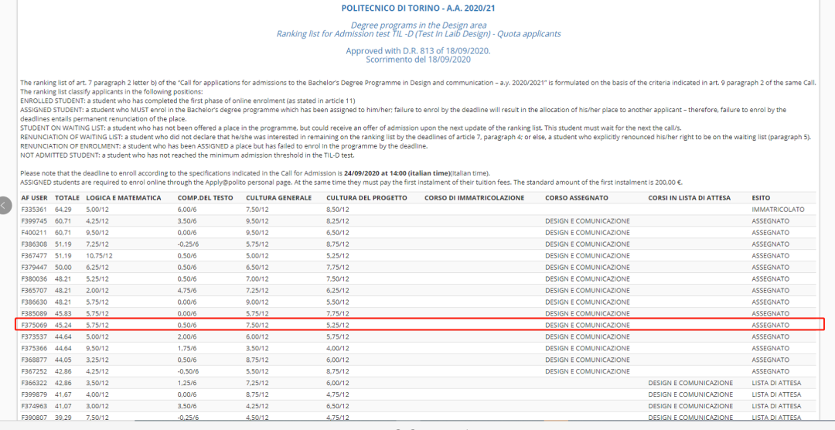Click user ID F386630

[34, 302]
